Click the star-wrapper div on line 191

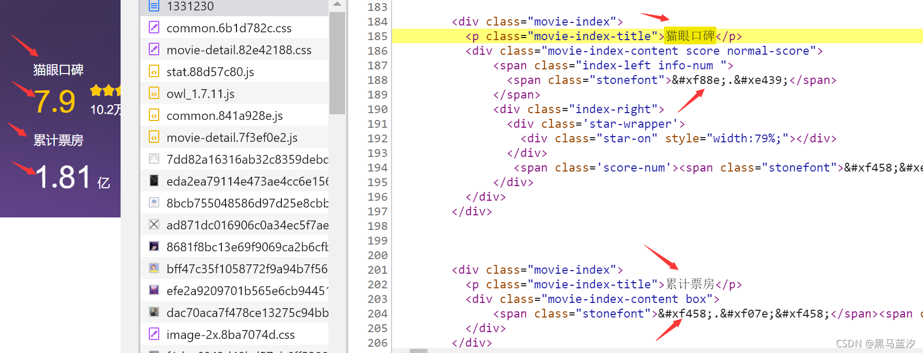click(596, 124)
